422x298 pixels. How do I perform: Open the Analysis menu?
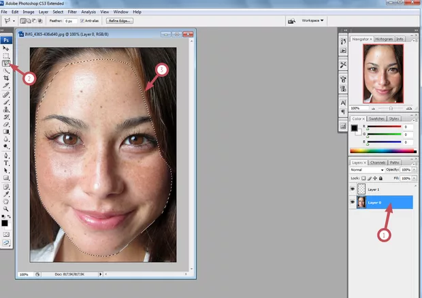click(x=88, y=12)
